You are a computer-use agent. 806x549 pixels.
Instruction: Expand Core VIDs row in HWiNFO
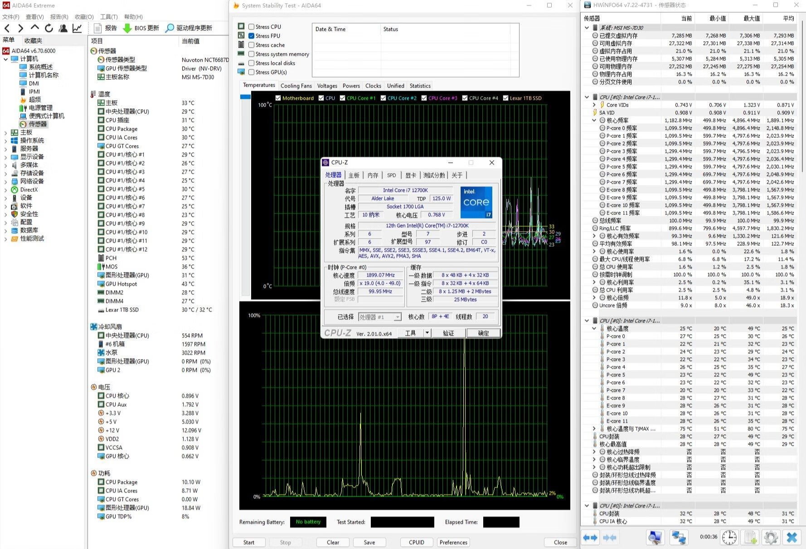point(594,105)
